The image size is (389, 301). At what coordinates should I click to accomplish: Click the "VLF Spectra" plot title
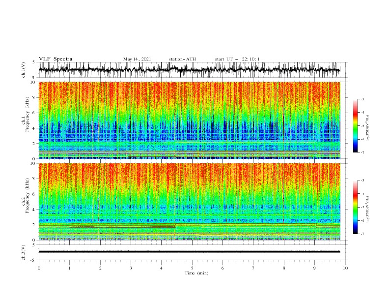(56, 59)
